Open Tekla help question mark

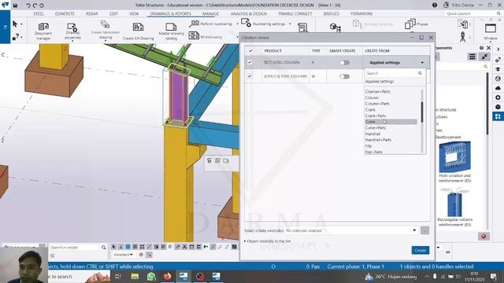pos(435,5)
